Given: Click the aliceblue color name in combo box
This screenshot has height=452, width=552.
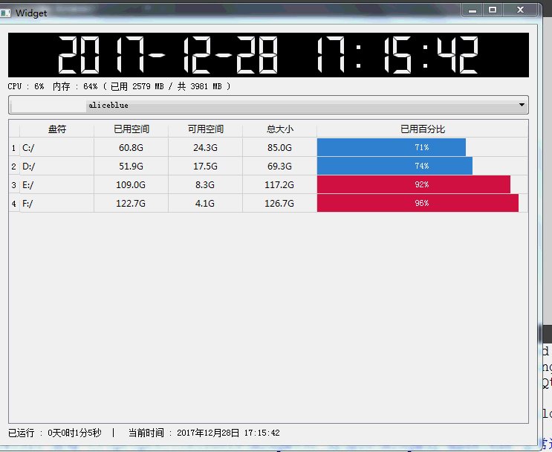Looking at the screenshot, I should coord(108,106).
